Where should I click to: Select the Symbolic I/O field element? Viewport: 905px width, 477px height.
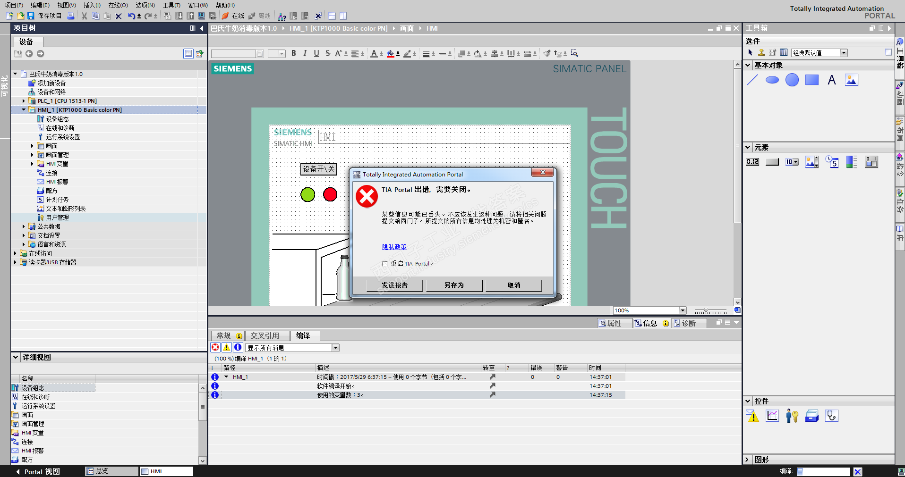point(792,162)
